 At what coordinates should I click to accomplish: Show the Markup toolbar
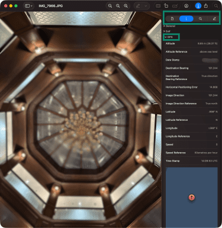(x=186, y=6)
